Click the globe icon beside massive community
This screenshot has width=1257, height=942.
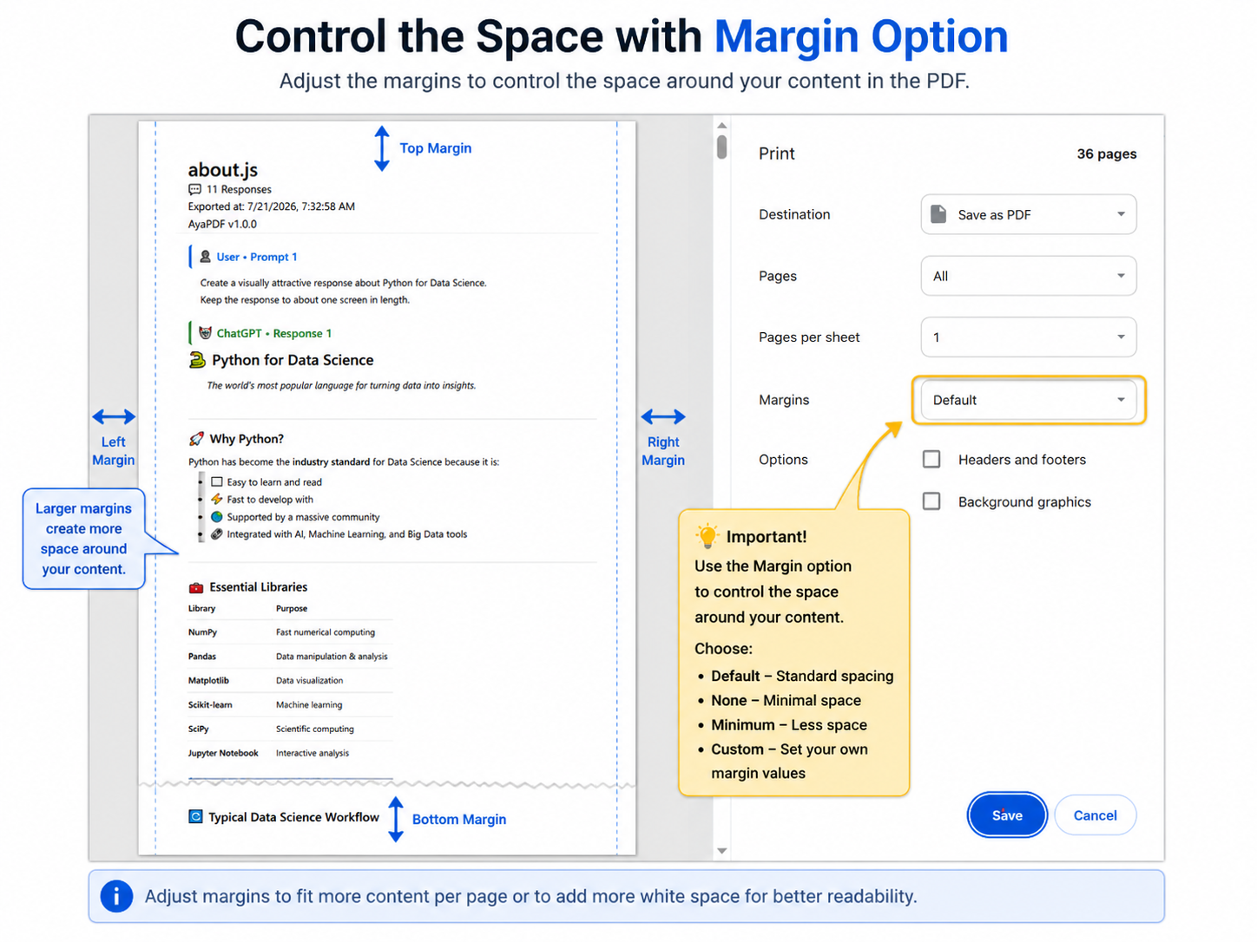pos(217,517)
